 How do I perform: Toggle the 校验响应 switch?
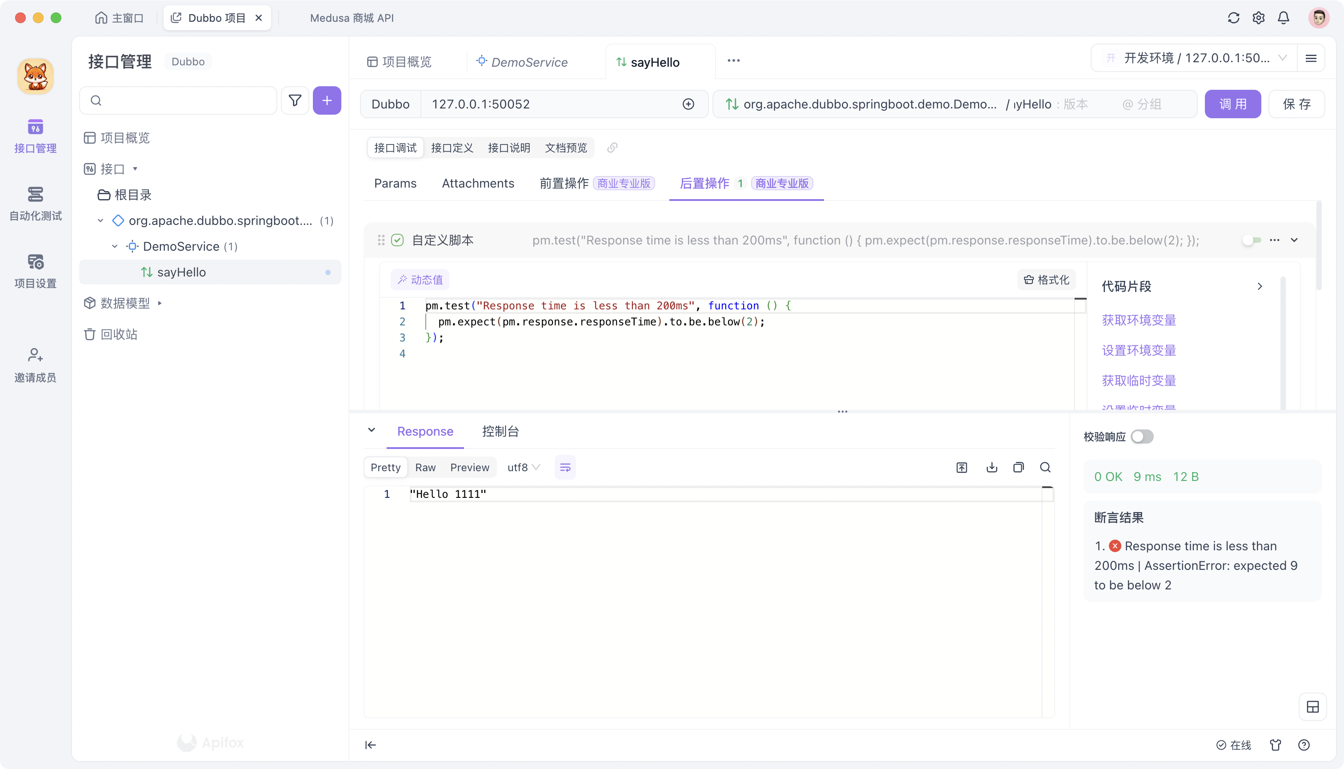(x=1142, y=437)
